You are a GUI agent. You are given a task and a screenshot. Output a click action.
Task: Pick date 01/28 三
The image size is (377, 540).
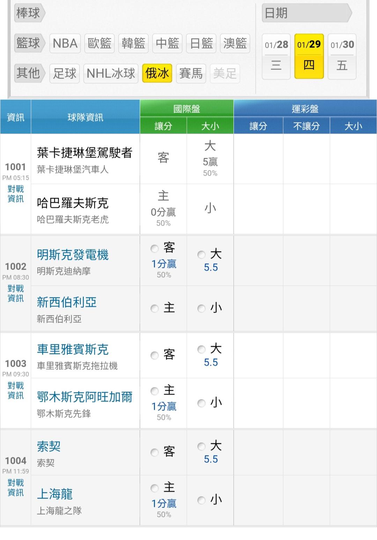(x=276, y=56)
